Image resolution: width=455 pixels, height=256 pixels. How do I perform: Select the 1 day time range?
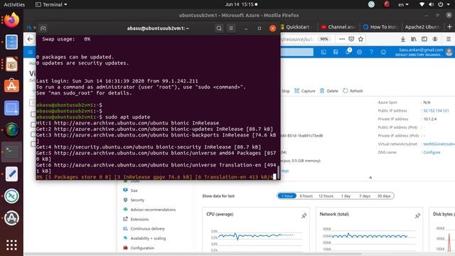346,196
